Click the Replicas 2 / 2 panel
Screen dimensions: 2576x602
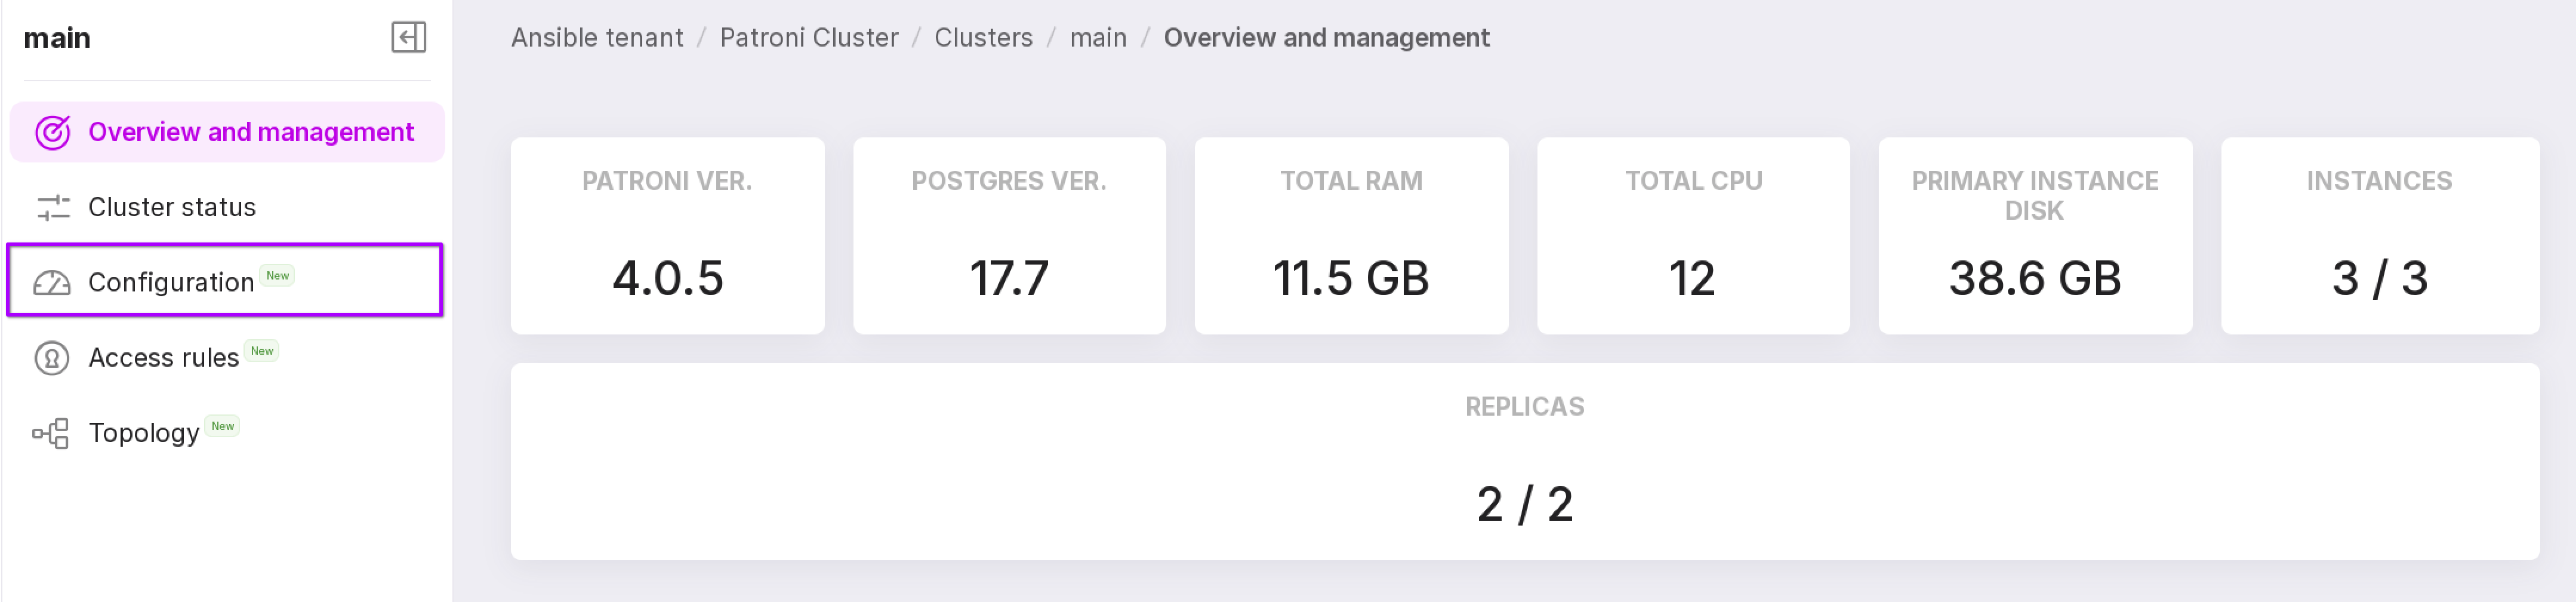(x=1524, y=462)
